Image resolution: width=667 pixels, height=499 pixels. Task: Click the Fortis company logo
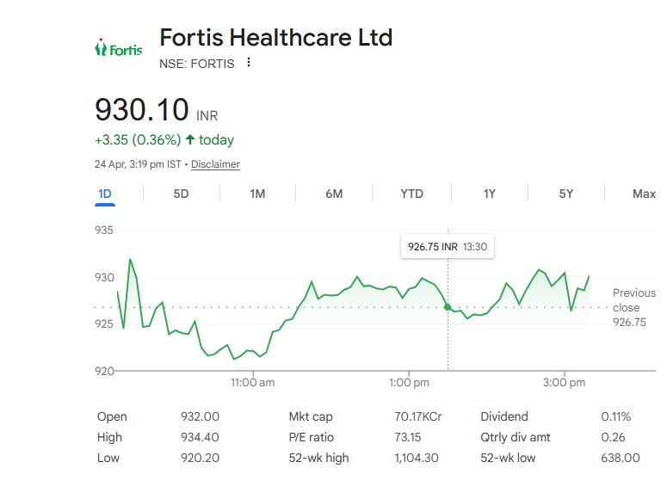coord(118,49)
